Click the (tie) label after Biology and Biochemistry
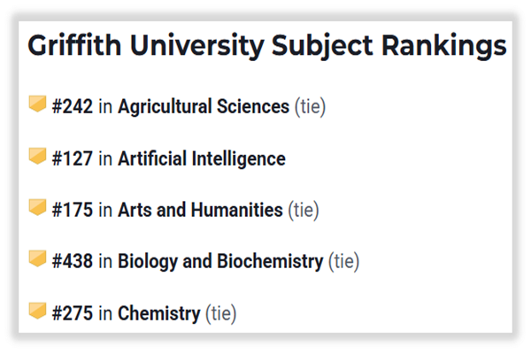 [343, 262]
